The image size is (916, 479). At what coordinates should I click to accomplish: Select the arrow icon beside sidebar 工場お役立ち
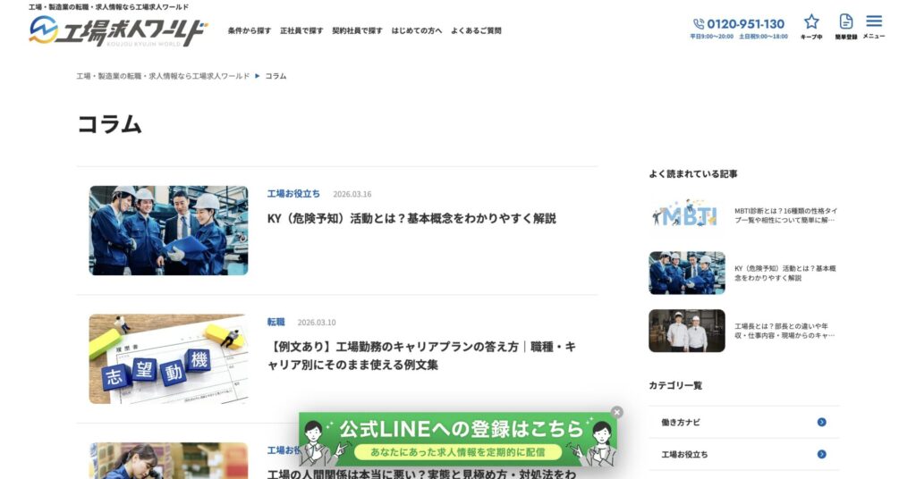(821, 455)
